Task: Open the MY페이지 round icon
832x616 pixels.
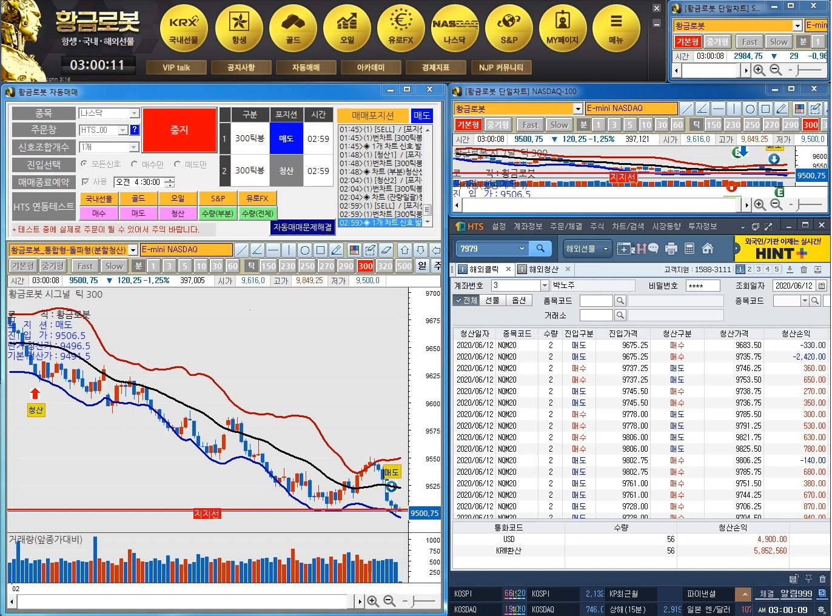Action: [x=563, y=27]
